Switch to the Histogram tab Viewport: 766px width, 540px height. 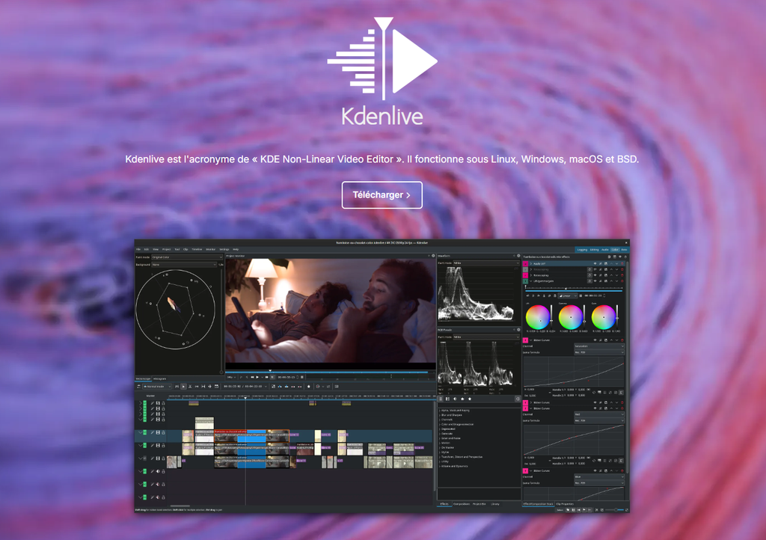(x=160, y=379)
